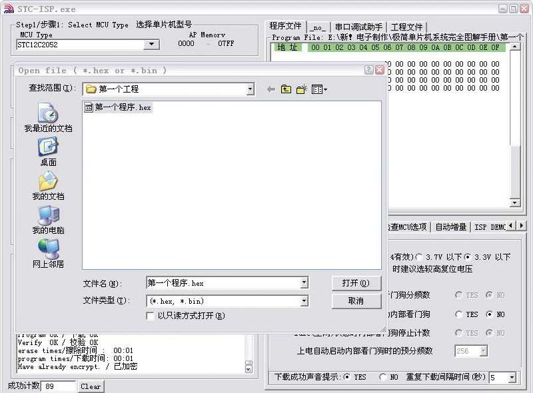Go back using the arrow icon in the file dialog
533x393 pixels.
click(x=271, y=89)
